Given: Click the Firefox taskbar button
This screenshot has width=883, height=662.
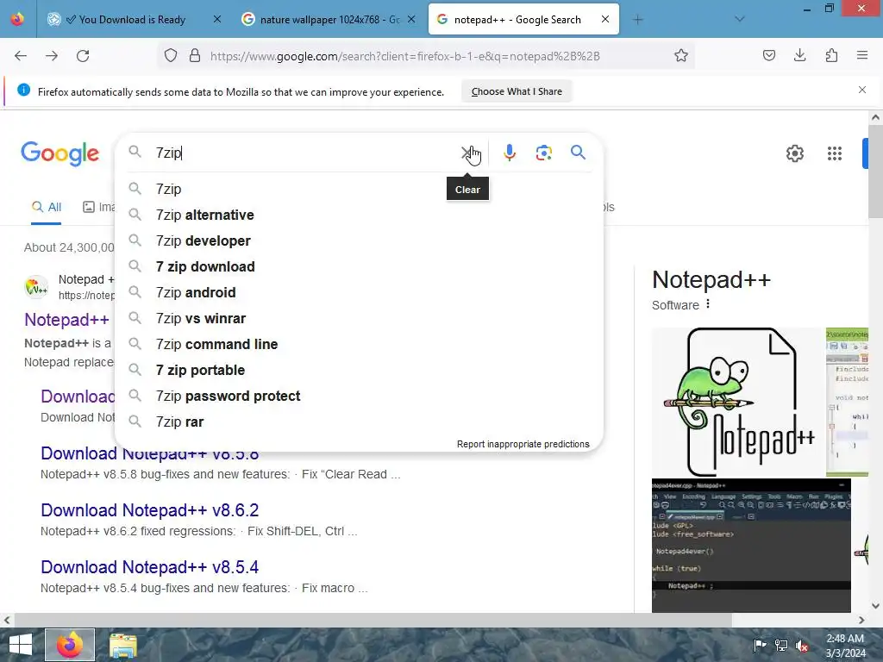Looking at the screenshot, I should 70,646.
